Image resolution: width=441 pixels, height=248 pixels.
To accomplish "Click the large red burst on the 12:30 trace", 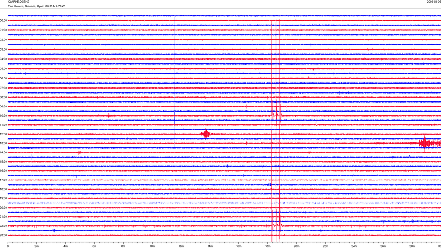I will pos(206,134).
